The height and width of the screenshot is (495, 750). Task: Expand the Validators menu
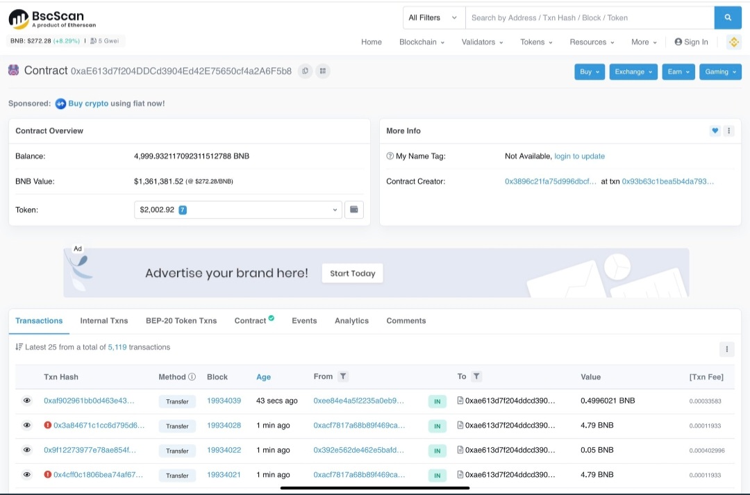[482, 42]
